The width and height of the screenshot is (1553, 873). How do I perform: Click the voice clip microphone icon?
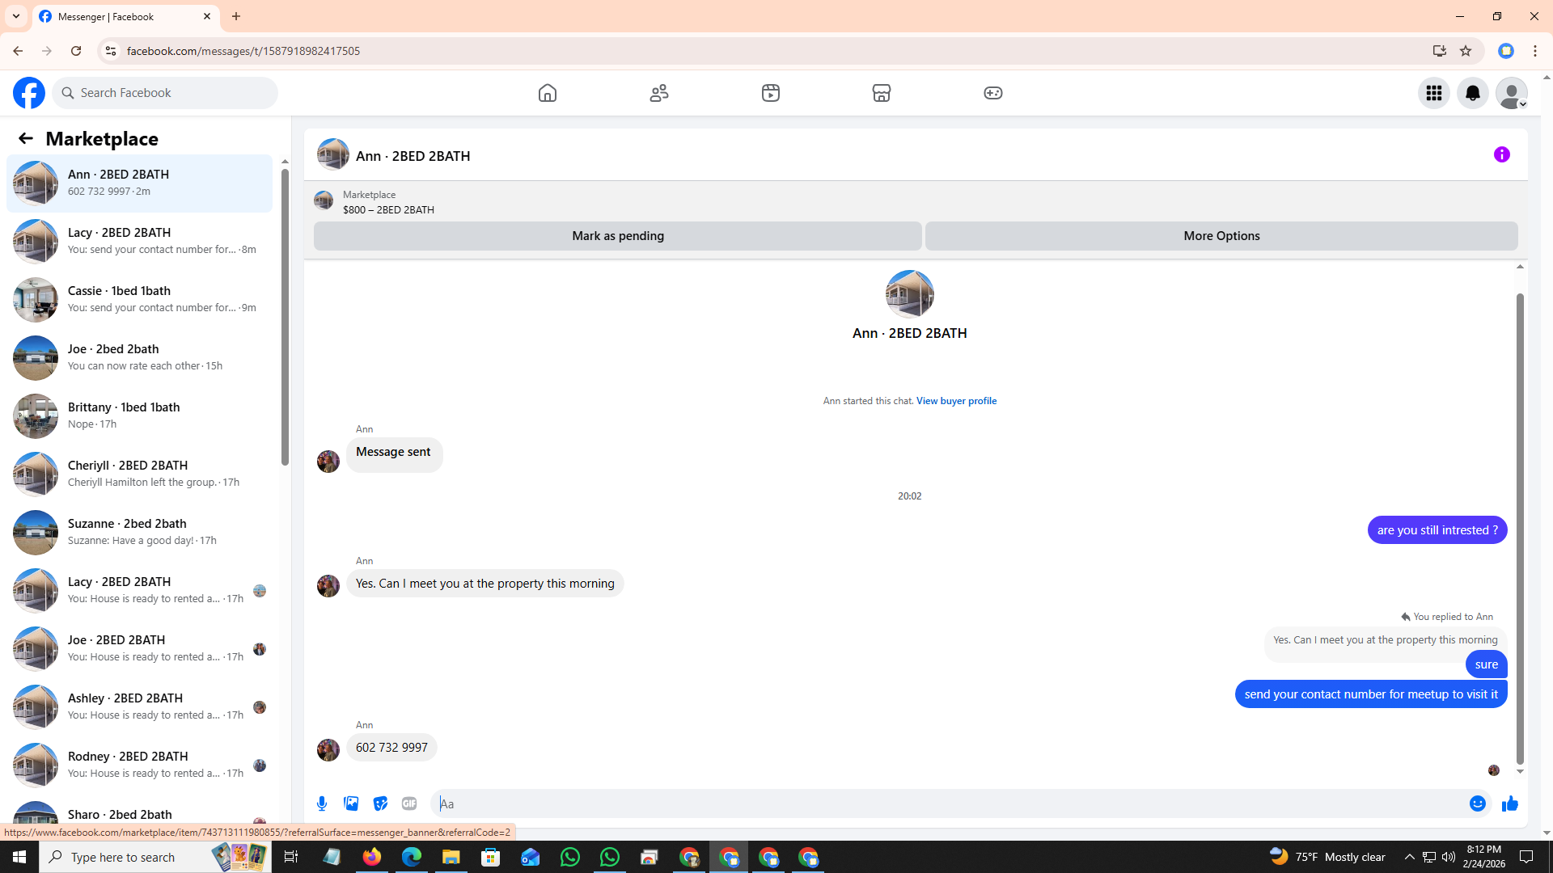point(322,803)
